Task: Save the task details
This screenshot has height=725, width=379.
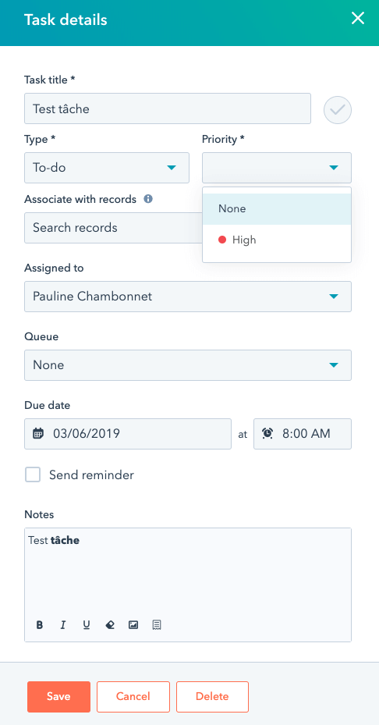Action: tap(58, 697)
